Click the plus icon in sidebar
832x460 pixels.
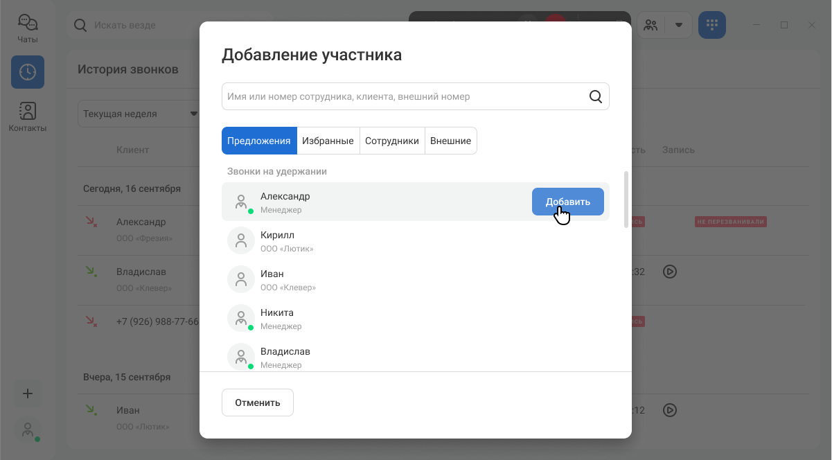click(28, 393)
